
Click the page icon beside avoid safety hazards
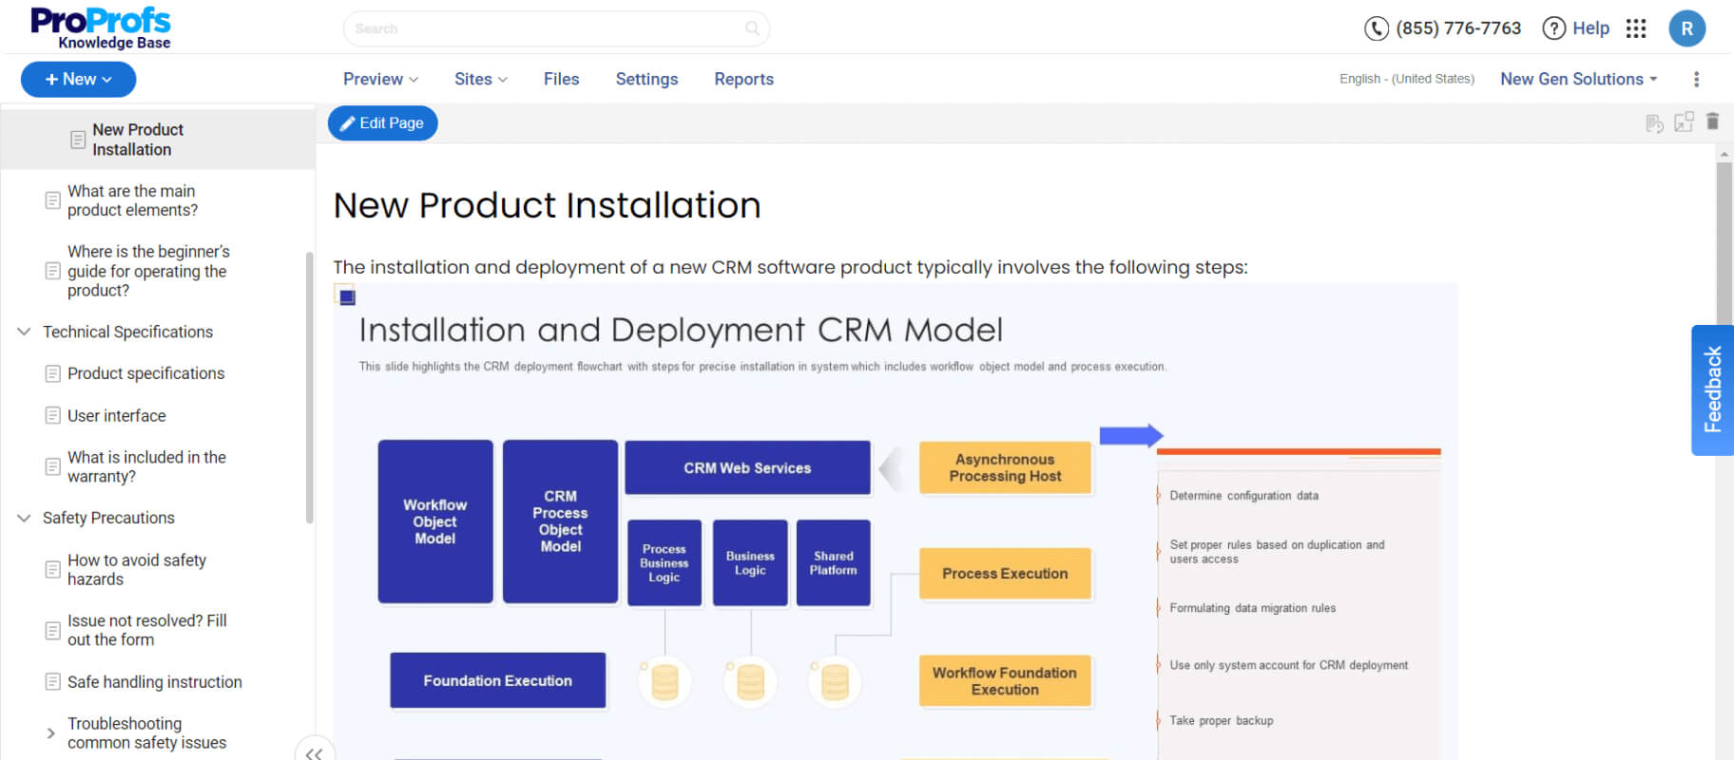(x=53, y=569)
